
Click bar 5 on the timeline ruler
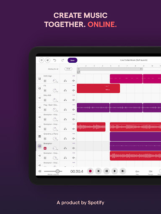(x=111, y=66)
